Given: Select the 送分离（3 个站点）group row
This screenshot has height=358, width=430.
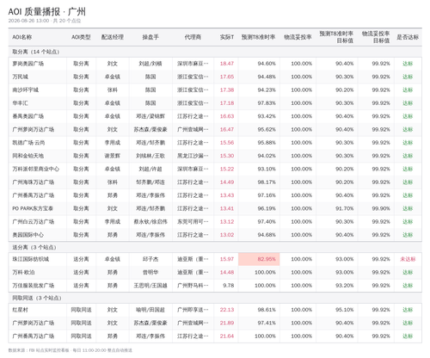Looking at the screenshot, I should point(215,247).
